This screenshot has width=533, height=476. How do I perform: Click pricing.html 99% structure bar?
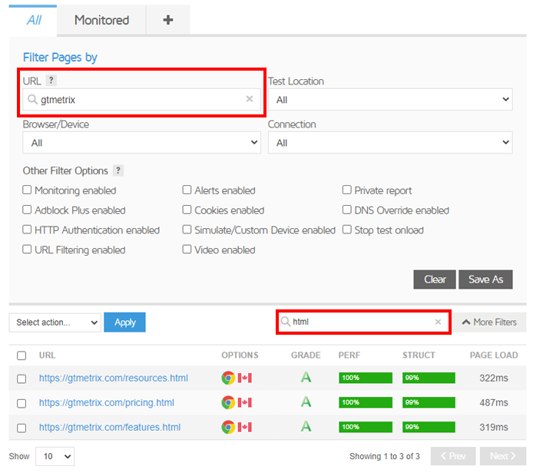tap(429, 402)
